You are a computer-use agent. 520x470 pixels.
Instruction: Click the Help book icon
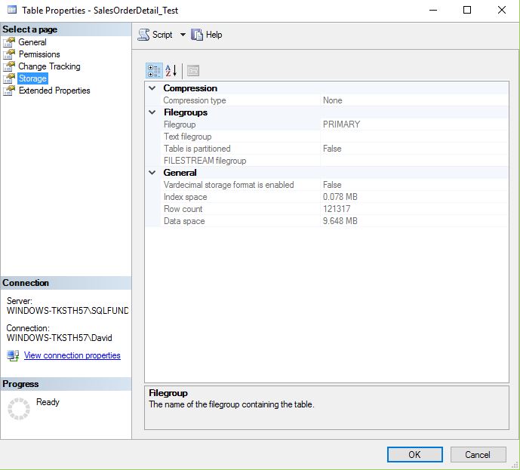(197, 35)
